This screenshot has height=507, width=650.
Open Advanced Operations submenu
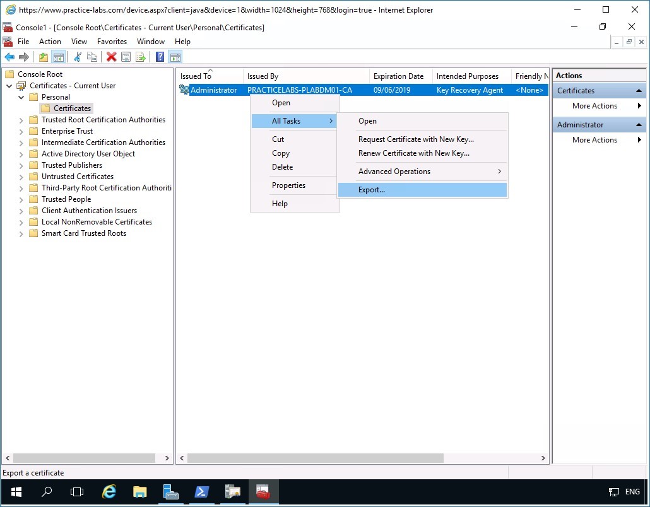pyautogui.click(x=422, y=172)
